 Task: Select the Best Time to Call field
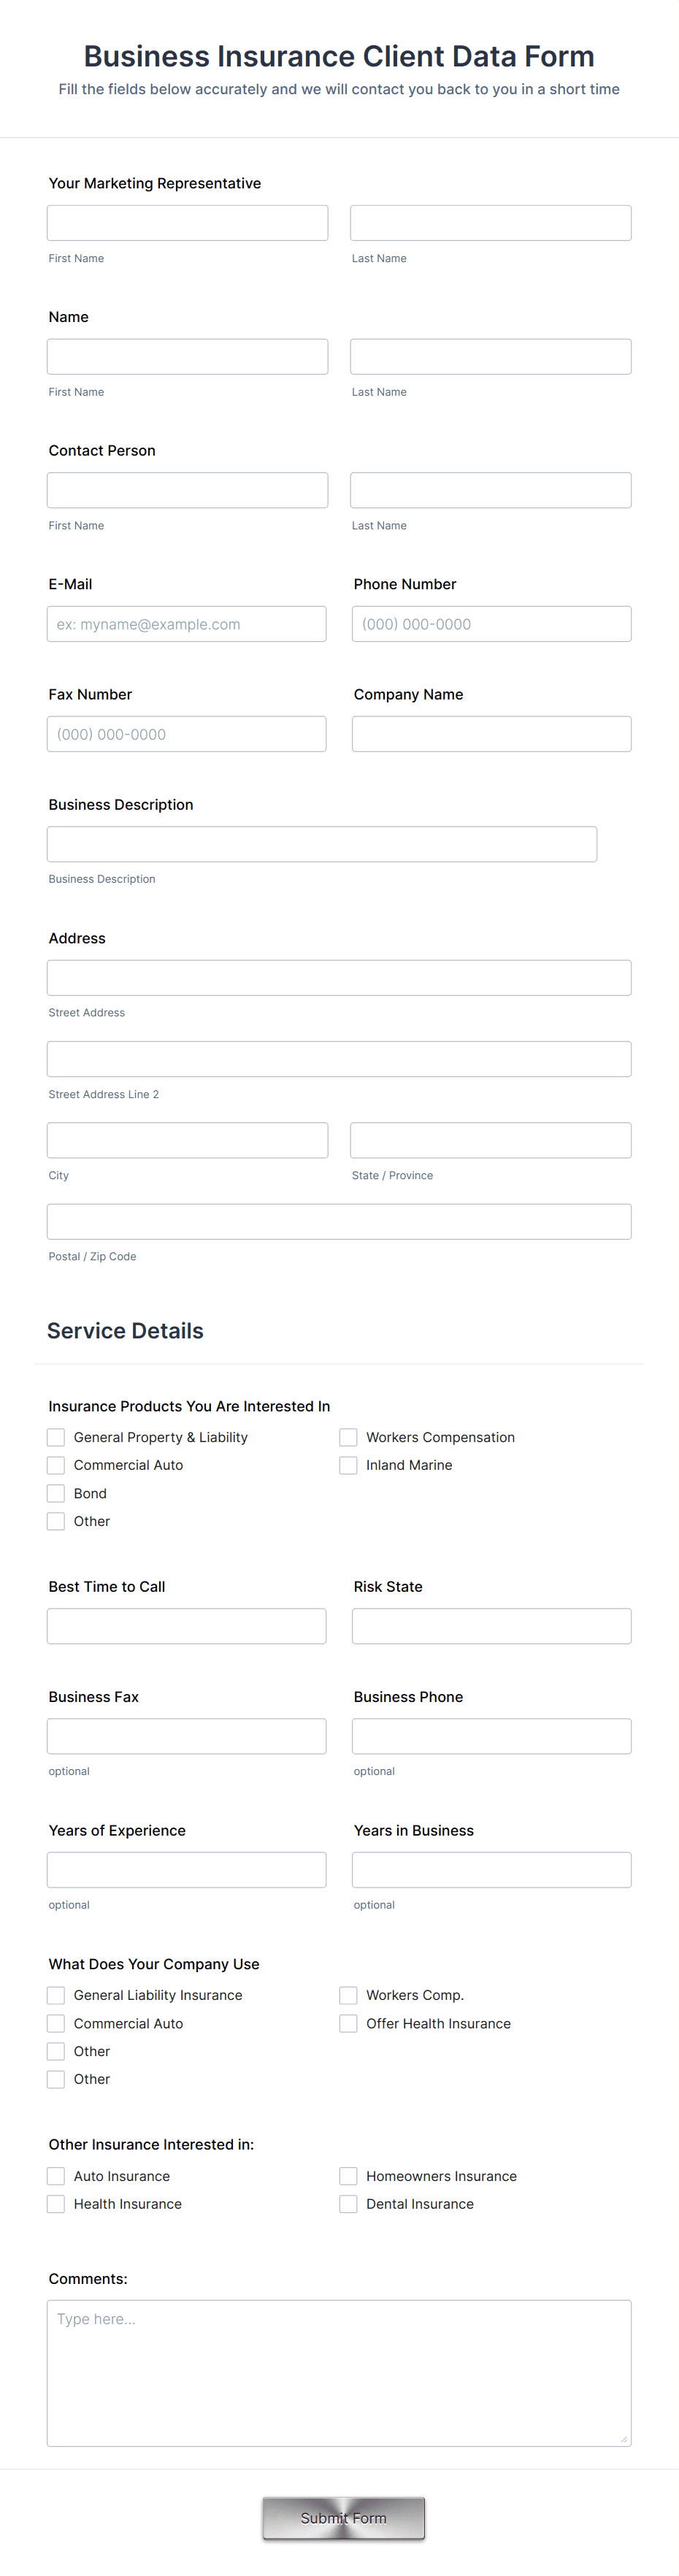click(186, 1626)
